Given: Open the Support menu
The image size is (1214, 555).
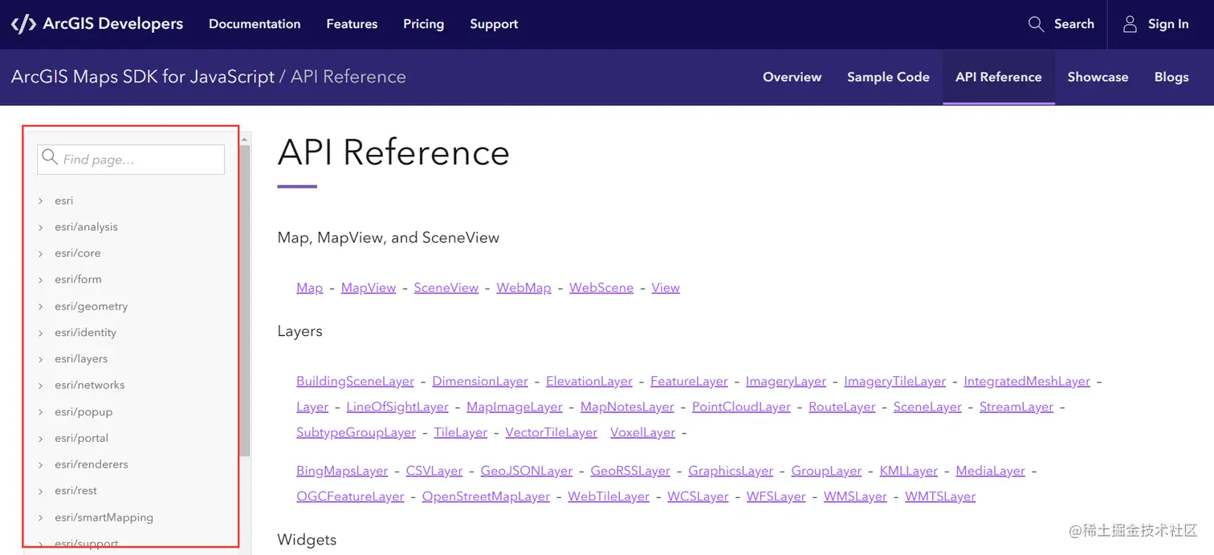Looking at the screenshot, I should (x=494, y=24).
